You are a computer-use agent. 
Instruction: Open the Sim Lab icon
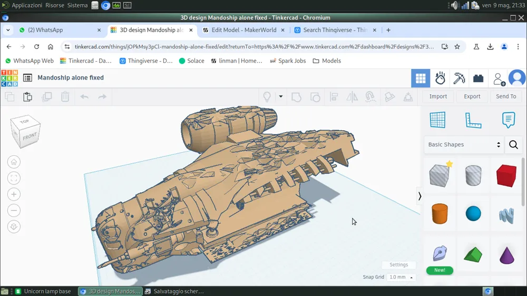click(440, 78)
